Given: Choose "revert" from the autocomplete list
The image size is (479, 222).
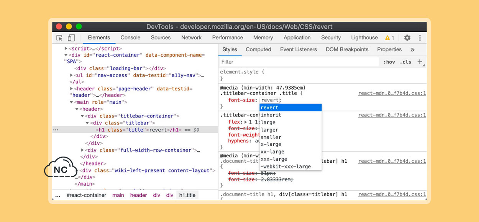Looking at the screenshot, I should pos(290,108).
